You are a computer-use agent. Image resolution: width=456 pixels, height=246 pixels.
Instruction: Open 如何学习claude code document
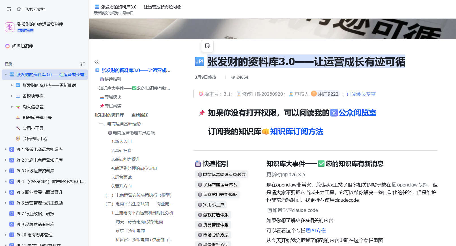(x=292, y=210)
